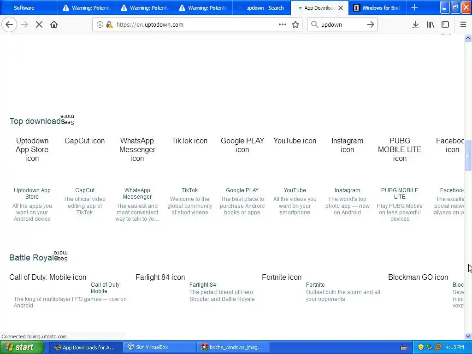This screenshot has width=472, height=354.
Task: Click the Fortnite icon placeholder
Action: click(x=282, y=277)
